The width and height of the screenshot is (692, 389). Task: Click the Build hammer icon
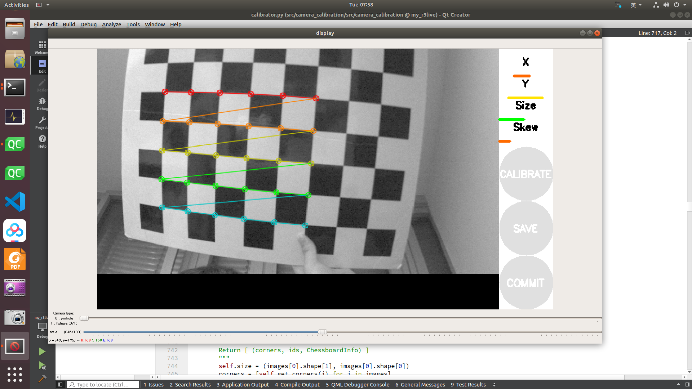pos(42,379)
